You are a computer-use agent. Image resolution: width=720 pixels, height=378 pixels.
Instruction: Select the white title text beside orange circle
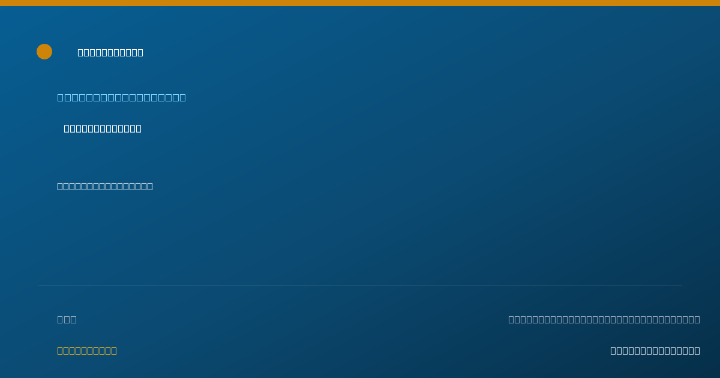click(x=110, y=52)
